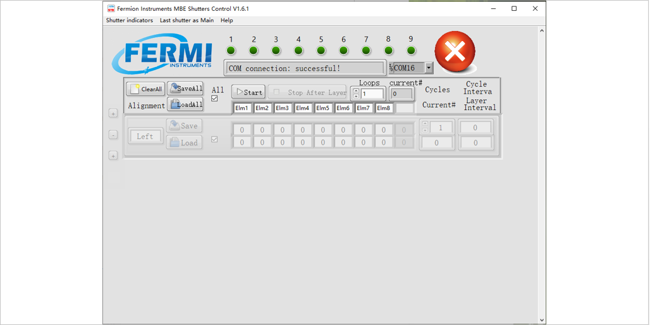Screen dimensions: 650x325
Task: Click the top-row zero field under Elm1
Action: pyautogui.click(x=242, y=130)
